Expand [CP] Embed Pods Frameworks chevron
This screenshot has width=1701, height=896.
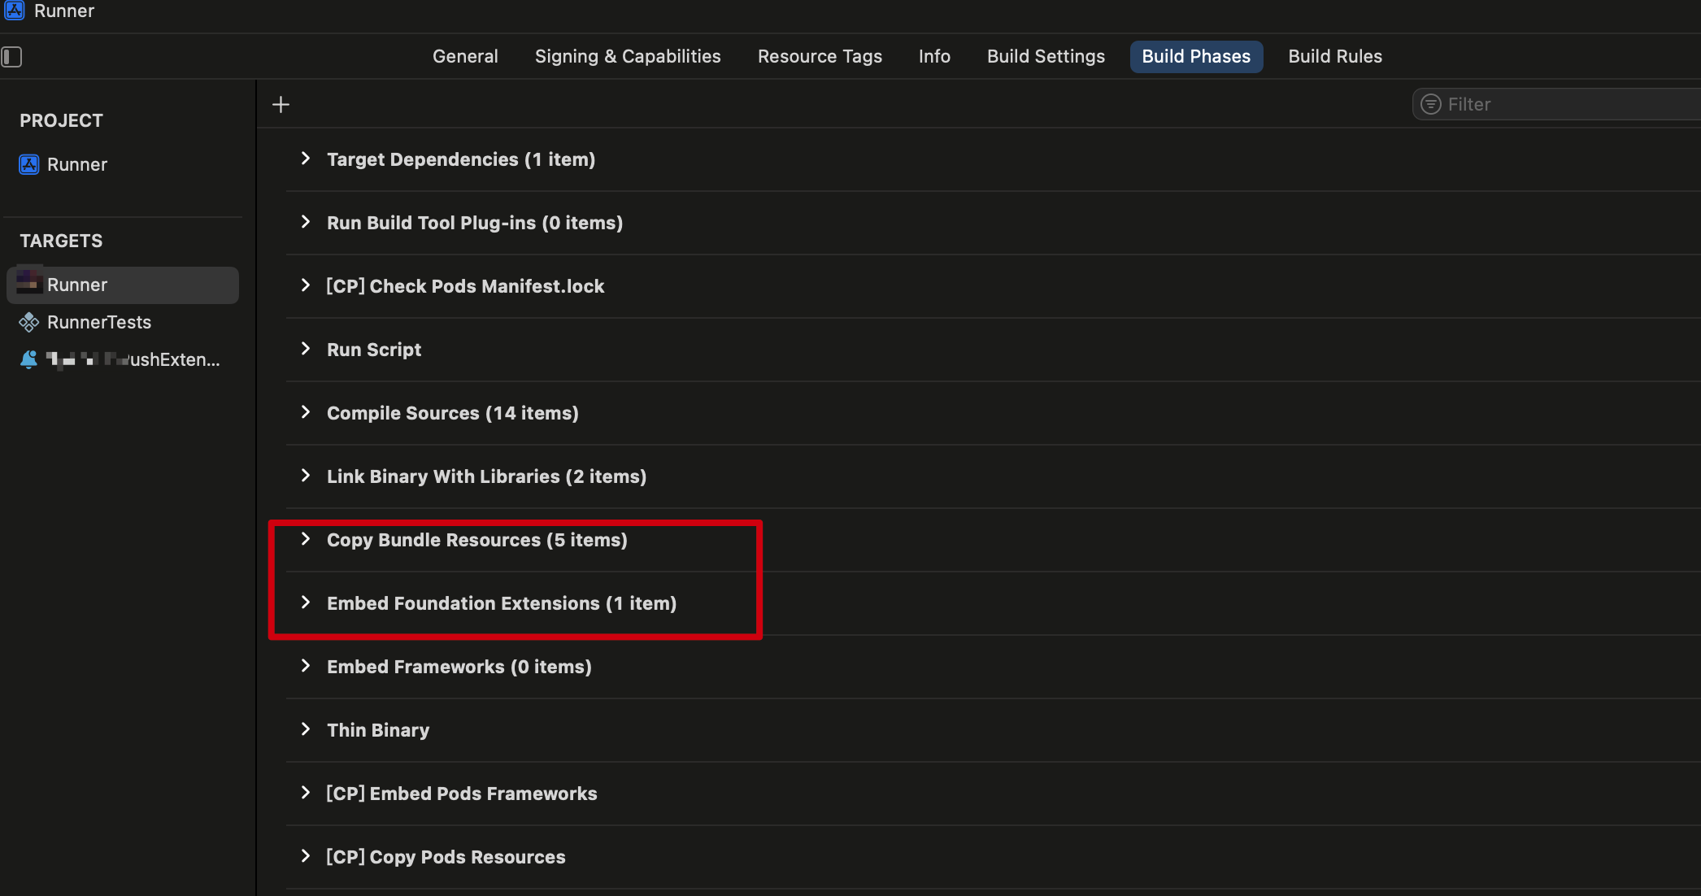click(x=306, y=793)
